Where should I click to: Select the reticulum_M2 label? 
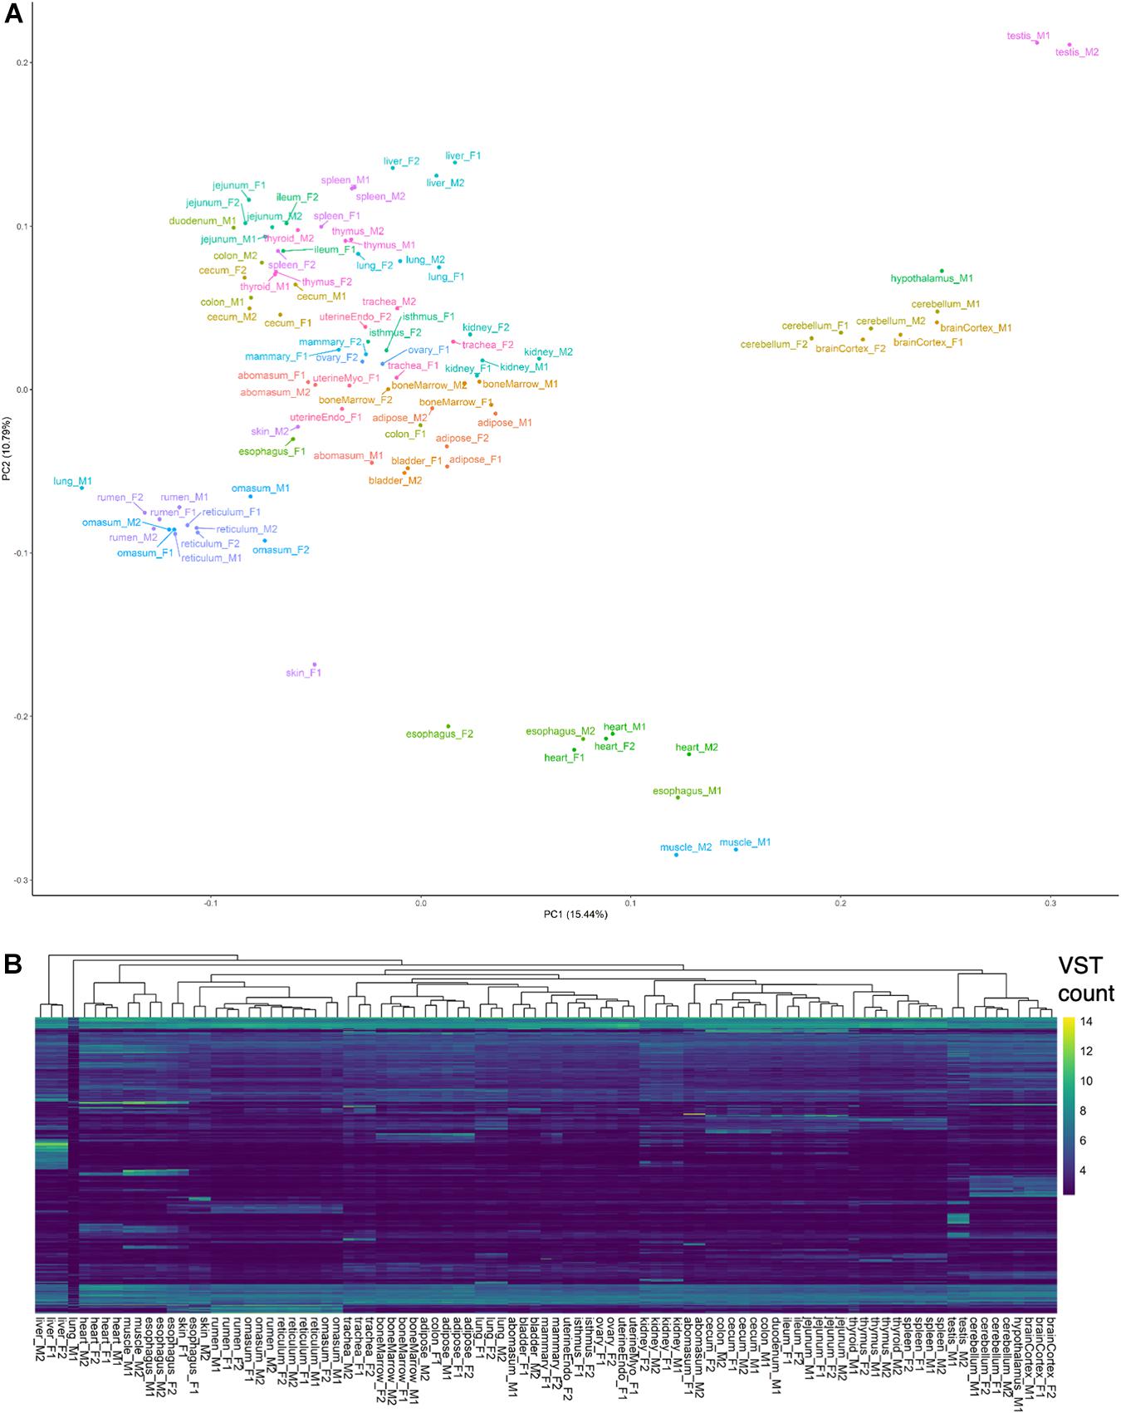tap(247, 529)
